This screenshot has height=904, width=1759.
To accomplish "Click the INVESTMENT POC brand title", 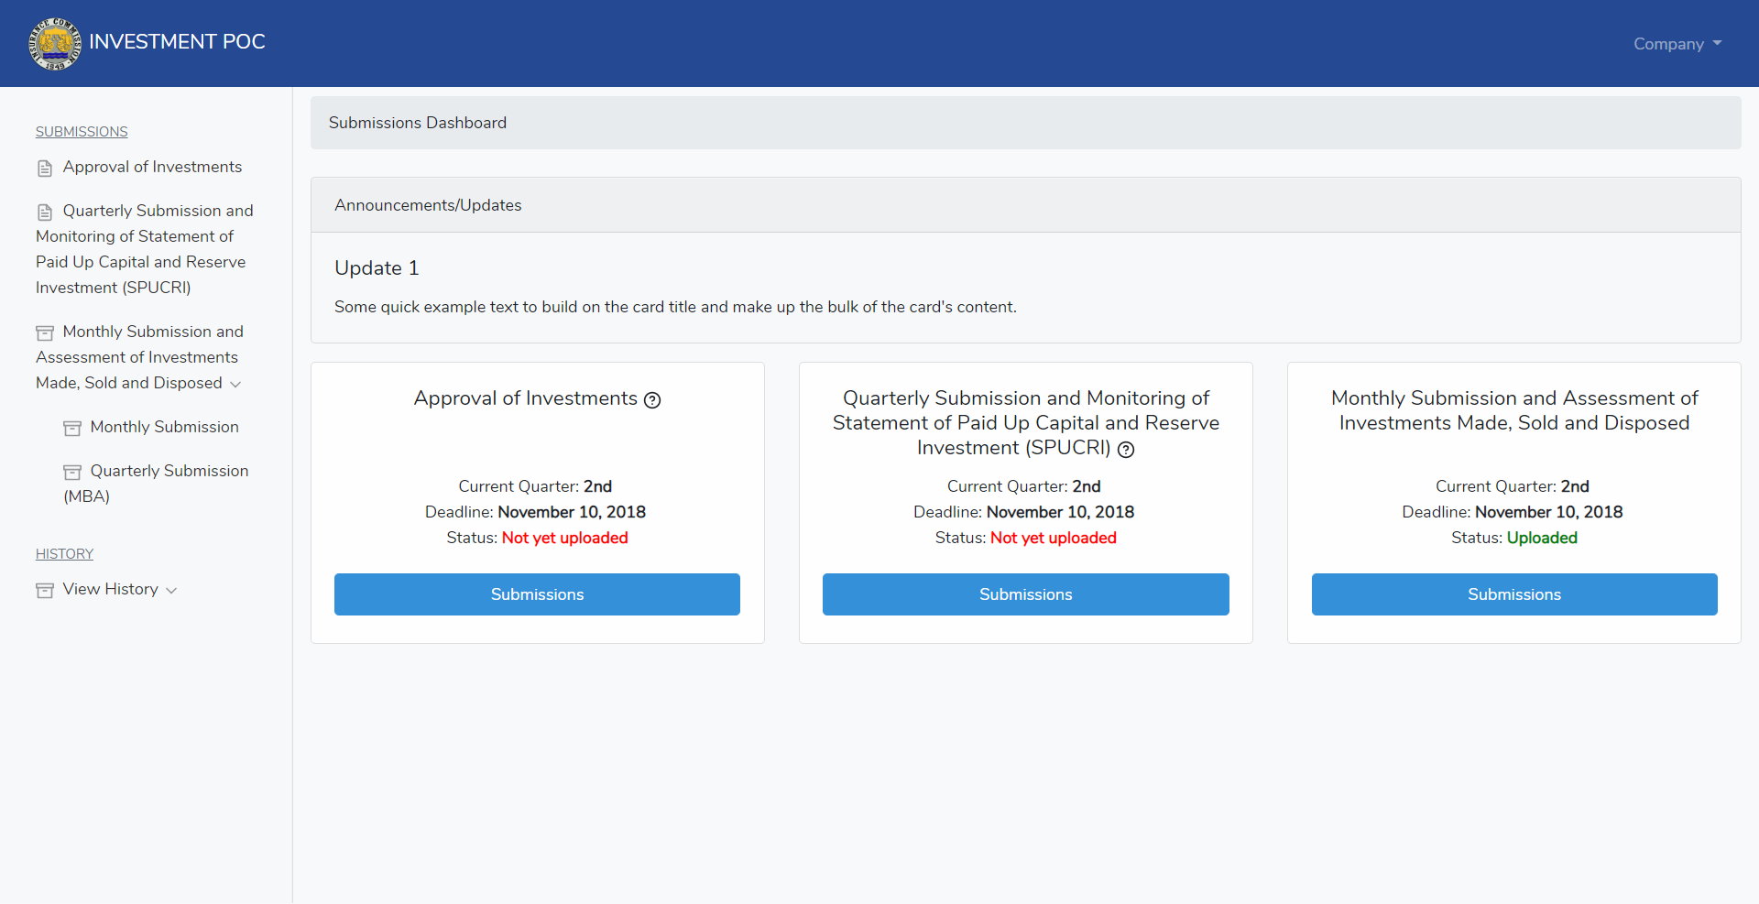I will coord(177,42).
